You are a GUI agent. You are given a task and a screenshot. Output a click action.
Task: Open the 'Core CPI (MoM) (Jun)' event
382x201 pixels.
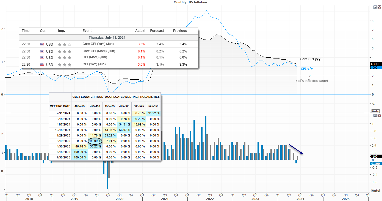point(99,51)
